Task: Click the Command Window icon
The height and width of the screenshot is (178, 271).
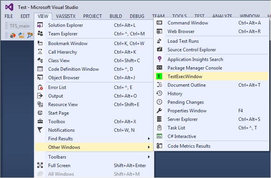Action: click(x=159, y=23)
